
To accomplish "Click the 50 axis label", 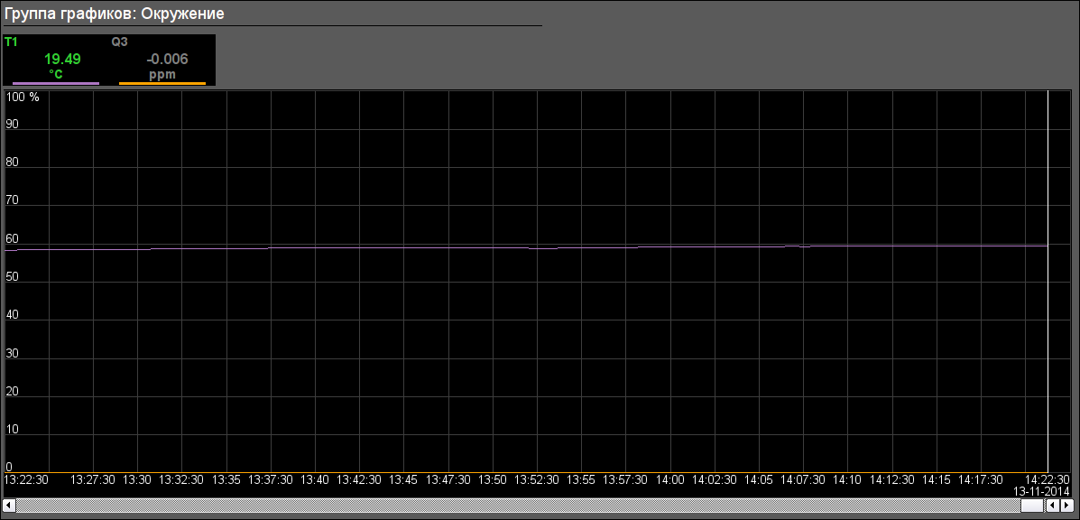I will [x=13, y=277].
